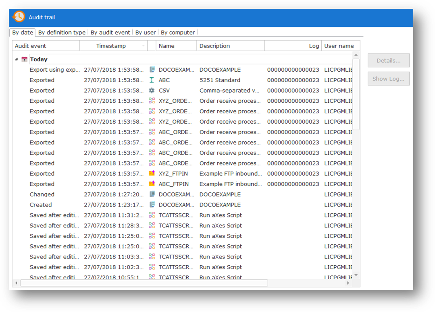This screenshot has width=435, height=312.
Task: Click the process icon in the 11:02:3 row
Action: (152, 267)
